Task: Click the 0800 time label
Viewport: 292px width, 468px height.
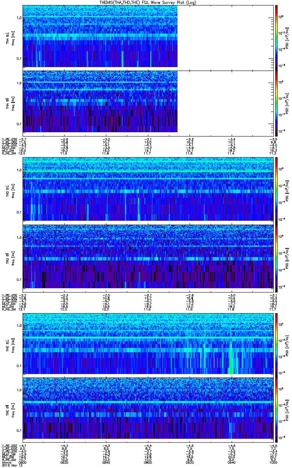Action: [x=23, y=462]
